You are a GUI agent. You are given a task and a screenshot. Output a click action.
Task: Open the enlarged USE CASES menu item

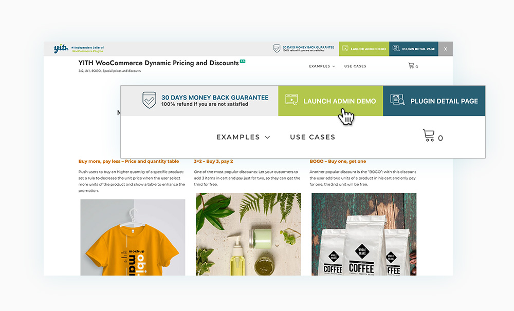point(313,137)
